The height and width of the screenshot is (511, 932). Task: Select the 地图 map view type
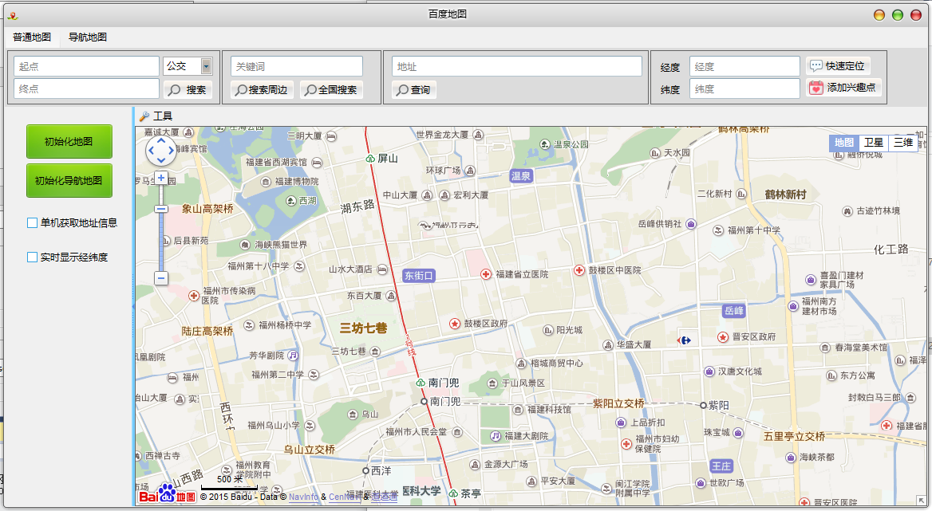[844, 143]
